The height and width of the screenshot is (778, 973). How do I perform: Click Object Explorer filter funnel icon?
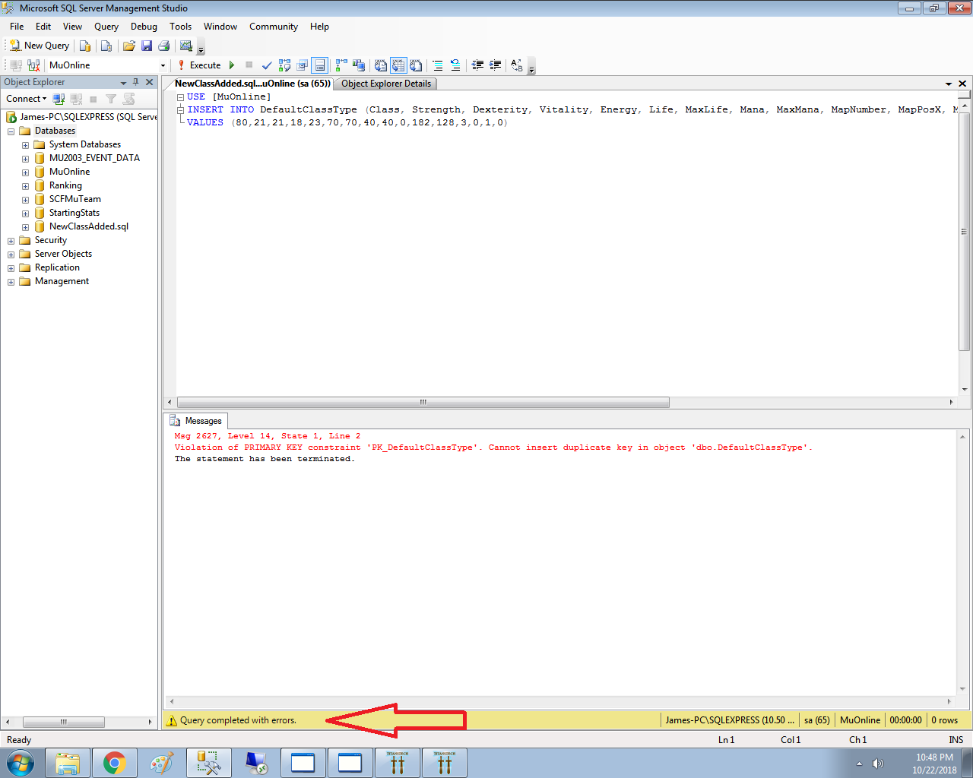(111, 99)
